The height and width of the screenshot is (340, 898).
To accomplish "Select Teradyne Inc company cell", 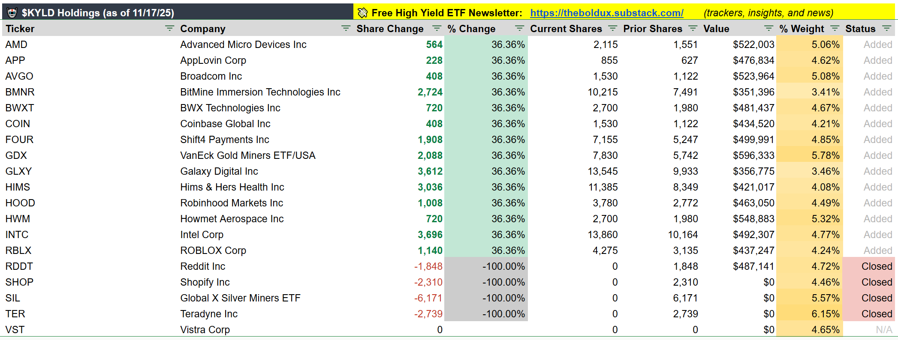I will tap(265, 314).
